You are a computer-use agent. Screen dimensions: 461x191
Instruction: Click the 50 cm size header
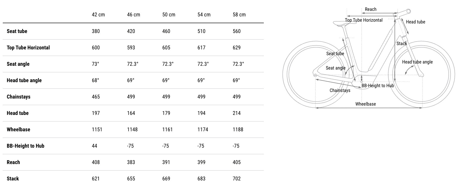point(168,15)
